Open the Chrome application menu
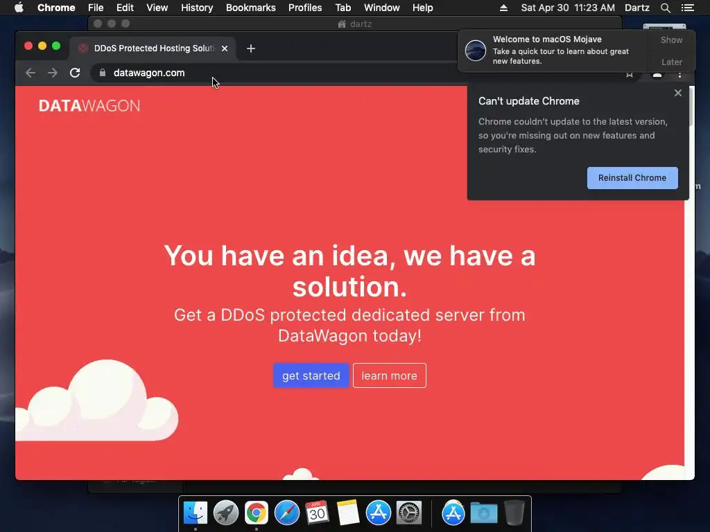 pyautogui.click(x=56, y=8)
